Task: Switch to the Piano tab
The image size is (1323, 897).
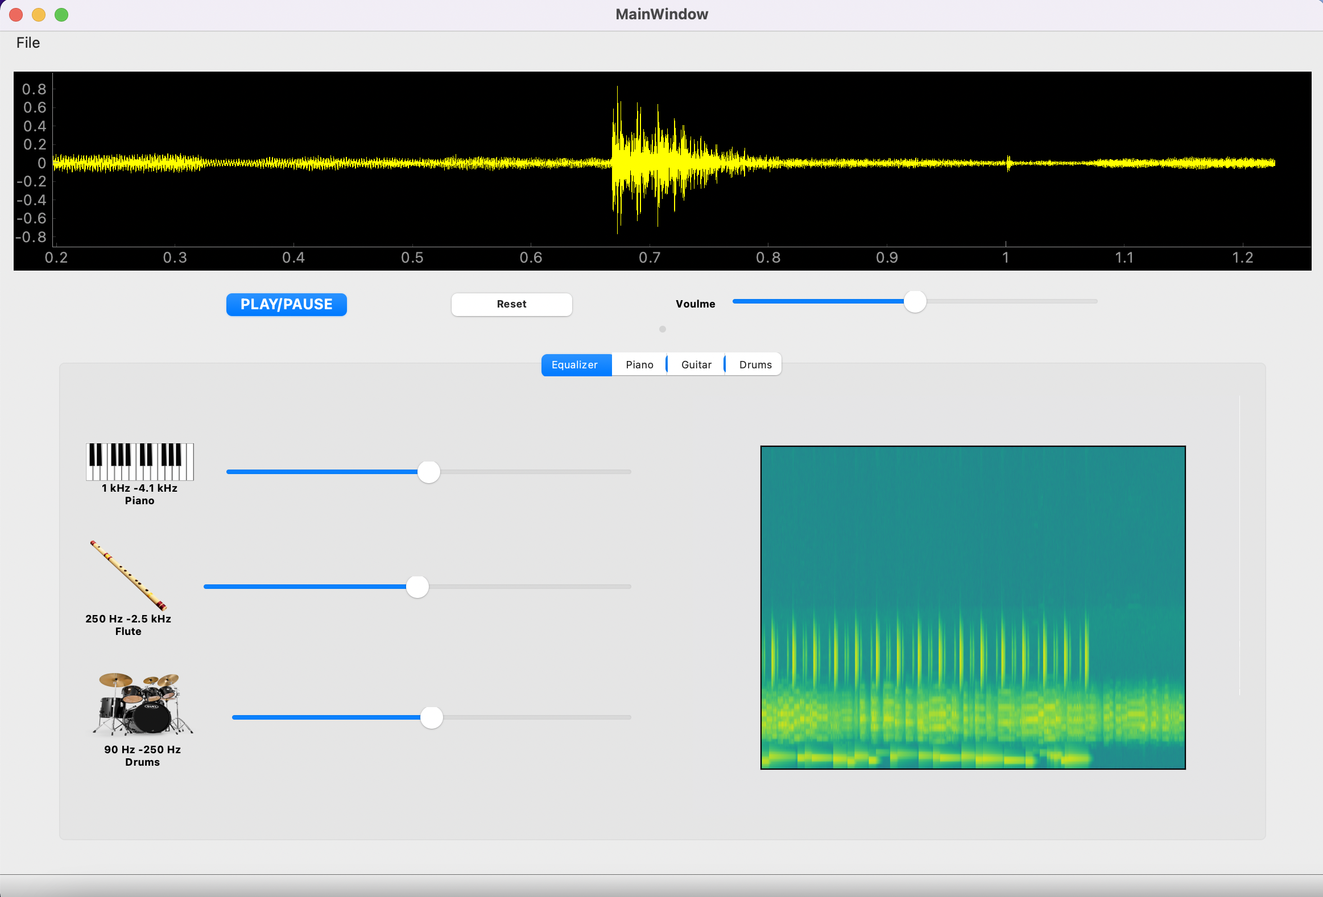Action: (x=639, y=364)
